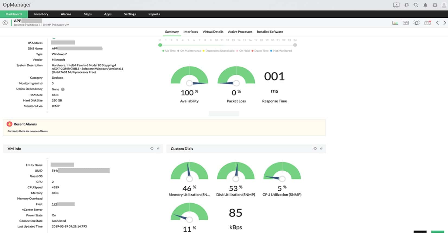
Task: Click the Availability gauge dial
Action: 190,76
